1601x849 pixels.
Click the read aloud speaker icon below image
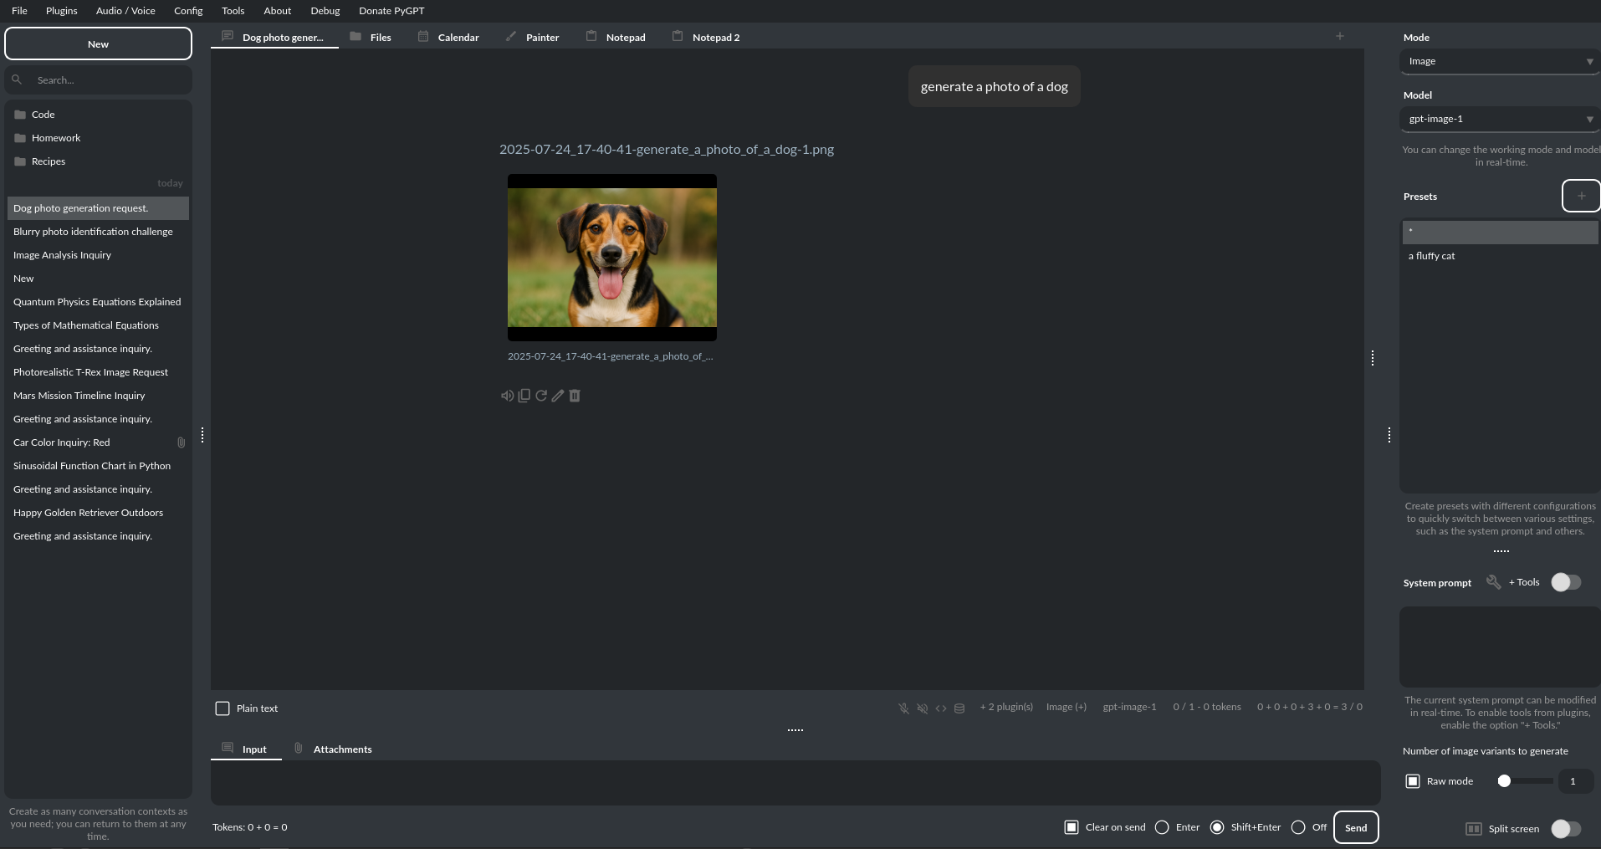coord(507,396)
